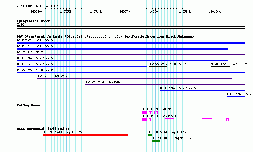Click the 148540k ruler tick label

click(36, 11)
